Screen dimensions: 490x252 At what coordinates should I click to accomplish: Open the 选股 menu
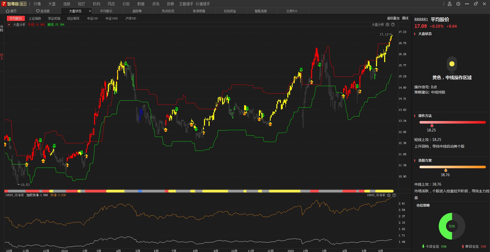(x=67, y=4)
